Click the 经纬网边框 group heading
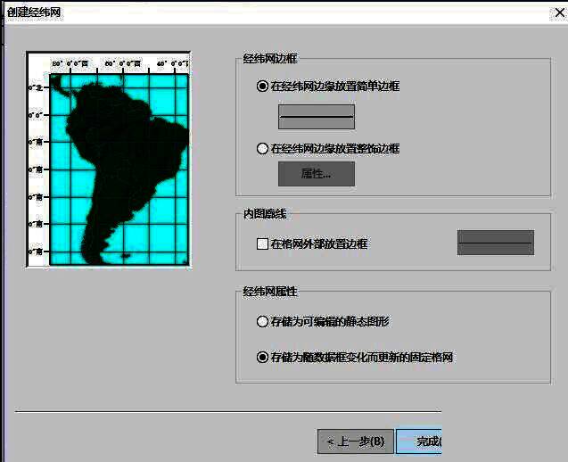 click(x=270, y=59)
